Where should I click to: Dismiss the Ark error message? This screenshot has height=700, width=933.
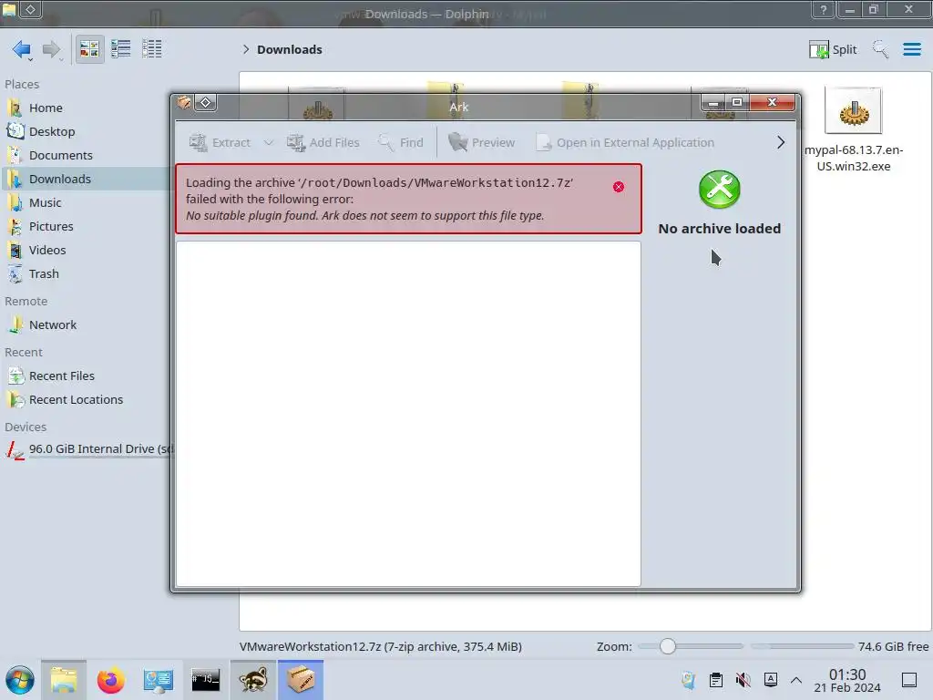tap(619, 187)
